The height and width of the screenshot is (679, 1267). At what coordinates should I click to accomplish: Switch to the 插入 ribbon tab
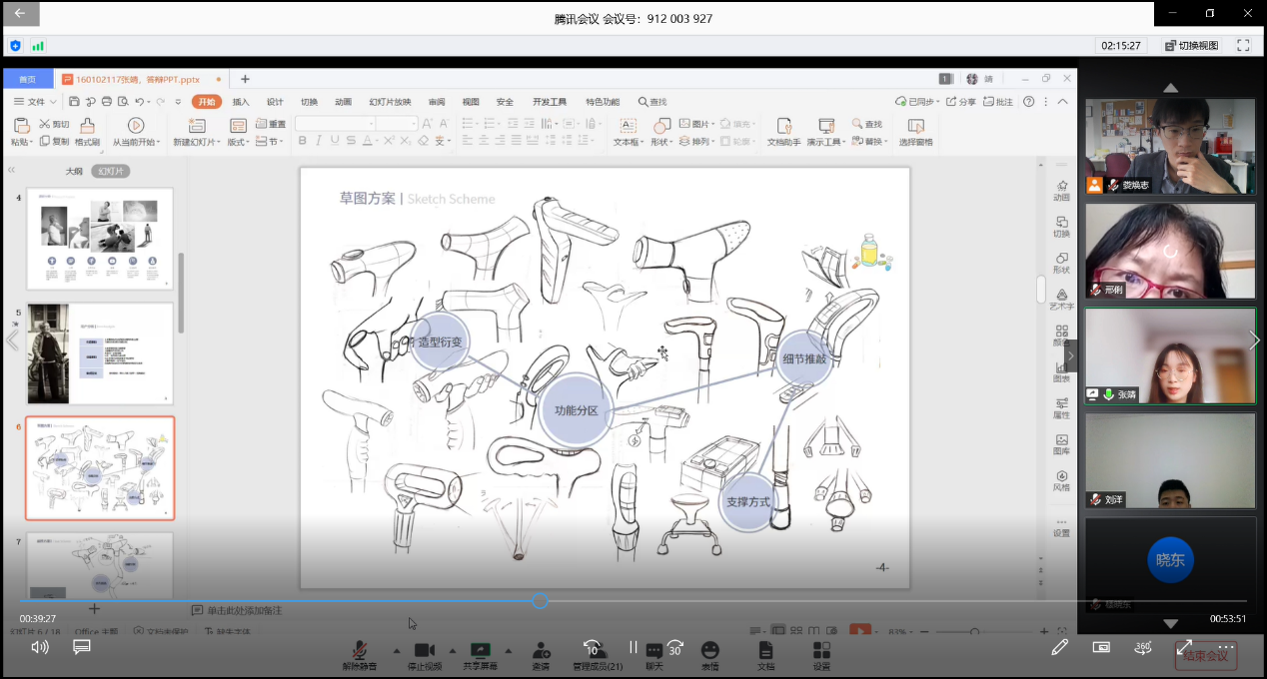tap(241, 102)
